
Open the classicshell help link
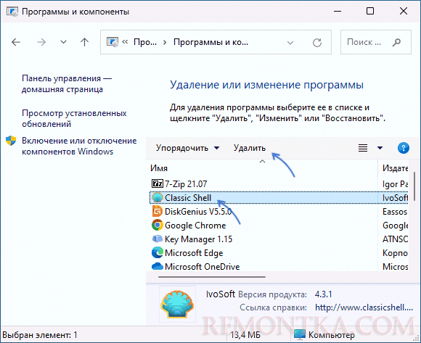tap(364, 307)
